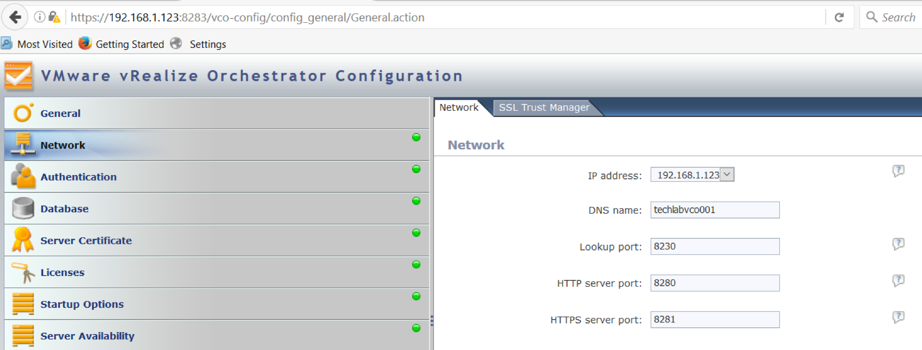Click the Lookup port field
922x350 pixels.
715,247
